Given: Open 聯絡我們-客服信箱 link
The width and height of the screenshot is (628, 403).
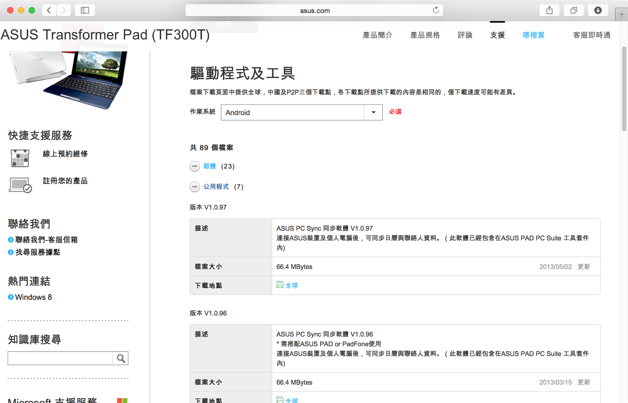Looking at the screenshot, I should point(46,240).
